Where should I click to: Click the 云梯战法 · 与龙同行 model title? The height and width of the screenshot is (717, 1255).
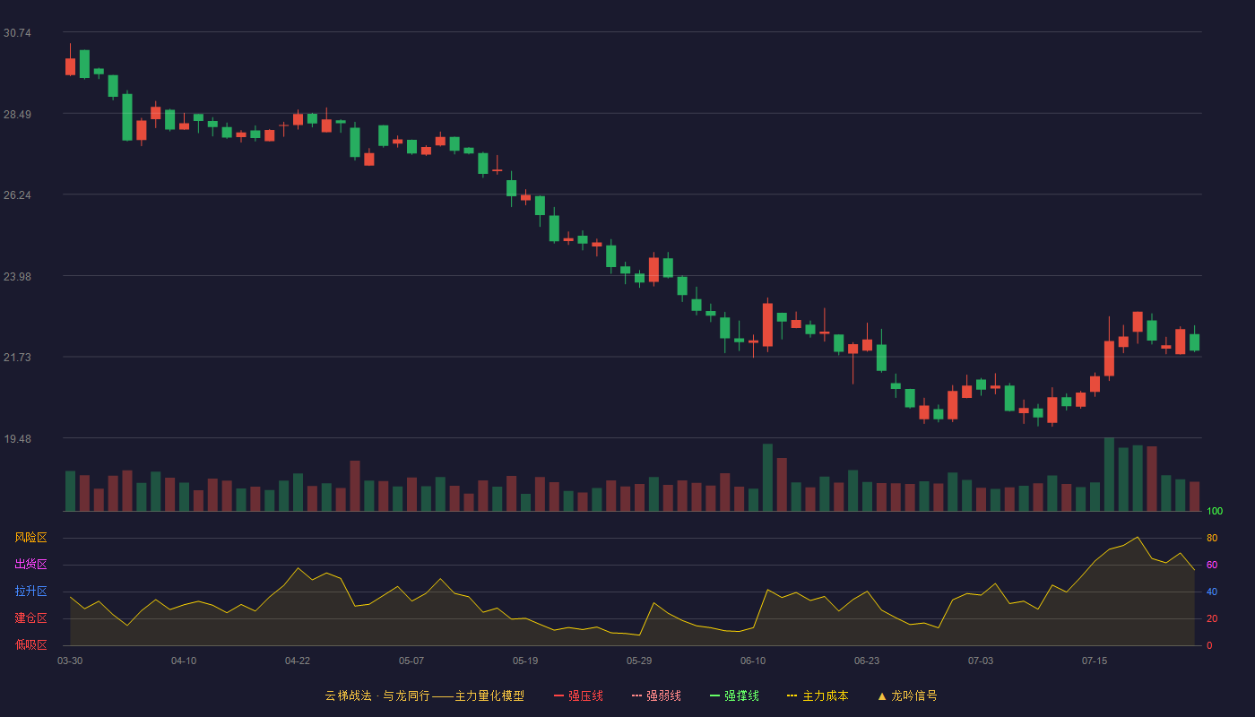[x=424, y=695]
